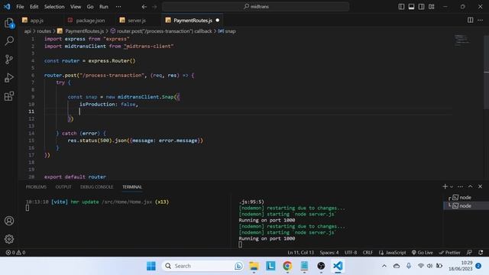Go back with the navigation arrow
This screenshot has width=489, height=275.
click(144, 7)
